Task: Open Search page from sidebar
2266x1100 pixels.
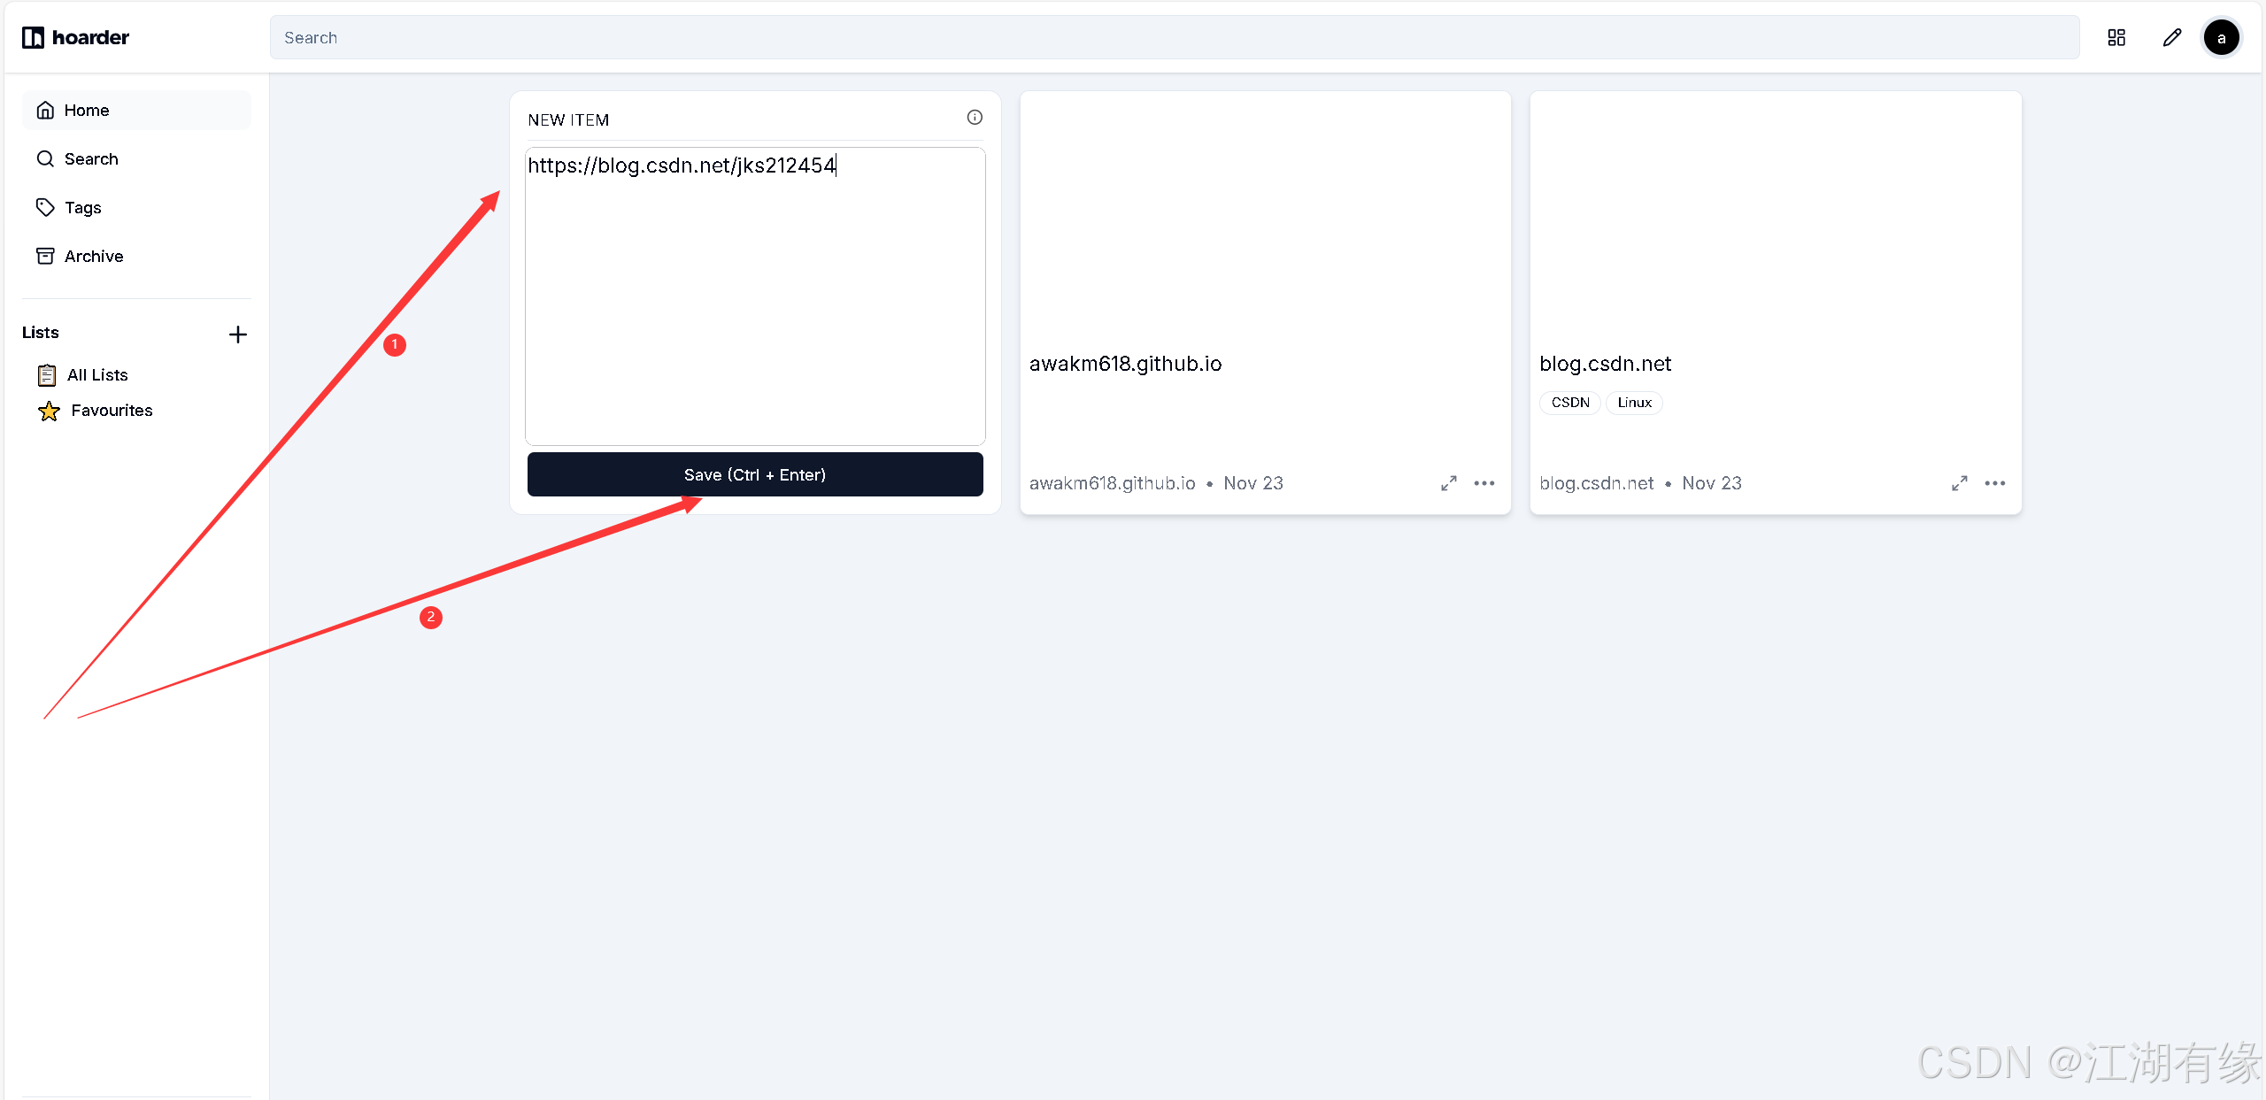Action: tap(90, 159)
